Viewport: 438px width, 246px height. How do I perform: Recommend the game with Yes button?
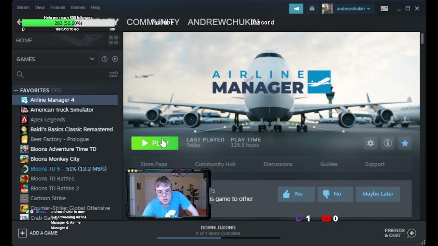[x=296, y=194]
